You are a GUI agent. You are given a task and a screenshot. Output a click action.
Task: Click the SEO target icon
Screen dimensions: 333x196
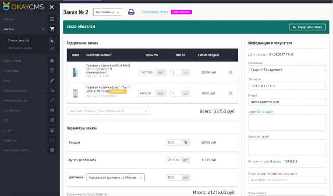[52, 120]
